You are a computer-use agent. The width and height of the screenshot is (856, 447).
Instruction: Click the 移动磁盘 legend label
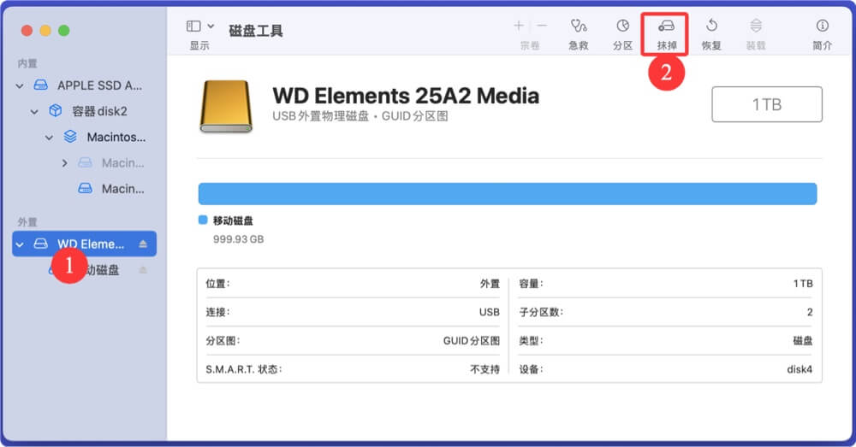[233, 221]
